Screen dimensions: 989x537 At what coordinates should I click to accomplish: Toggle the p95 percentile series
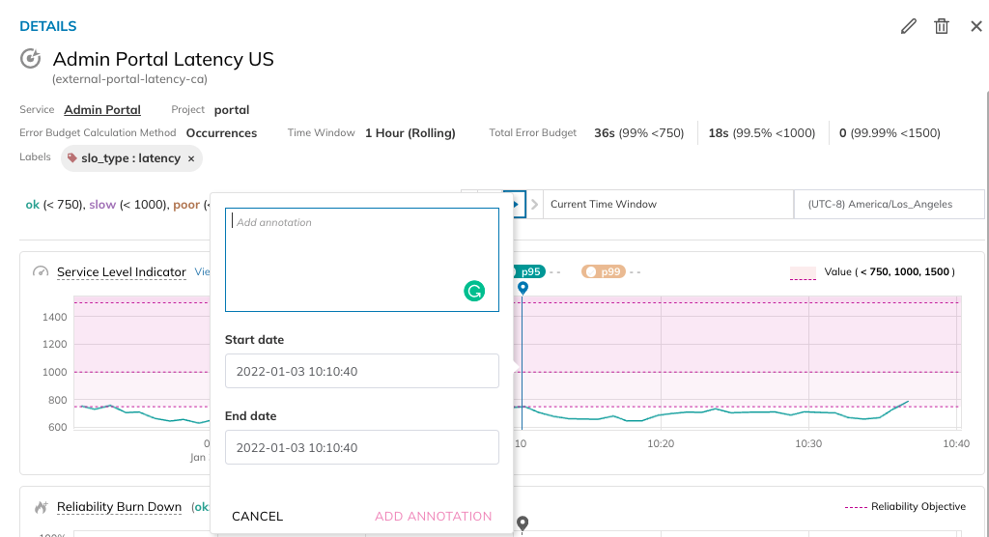pos(528,272)
